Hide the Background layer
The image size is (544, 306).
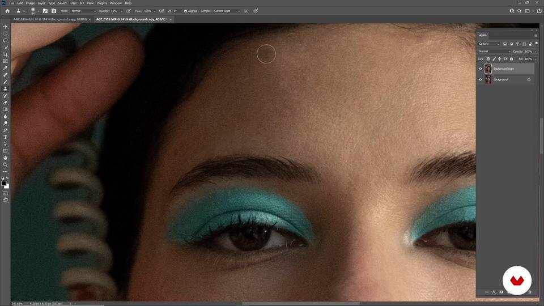tap(480, 79)
